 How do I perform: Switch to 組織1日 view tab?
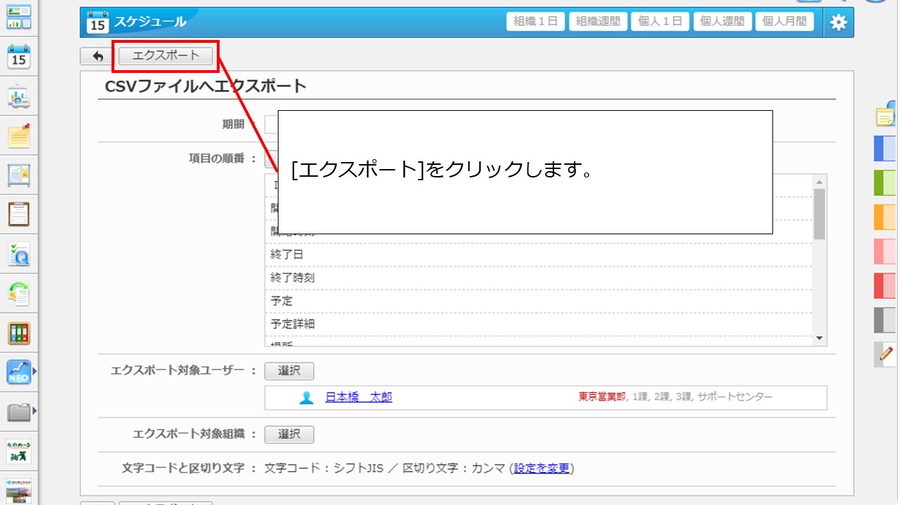coord(536,22)
